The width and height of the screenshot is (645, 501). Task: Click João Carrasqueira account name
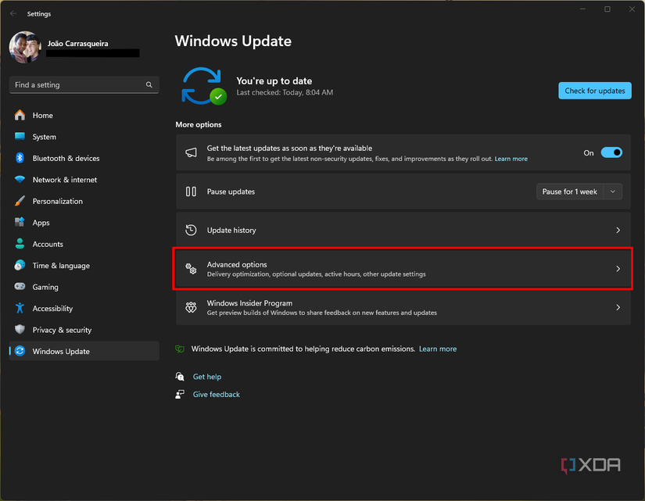pos(77,43)
